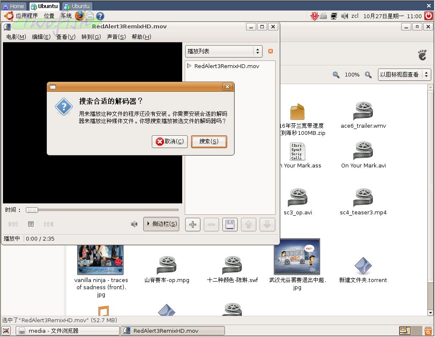Close the codec search dialog
Image resolution: width=435 pixels, height=337 pixels.
point(227,87)
